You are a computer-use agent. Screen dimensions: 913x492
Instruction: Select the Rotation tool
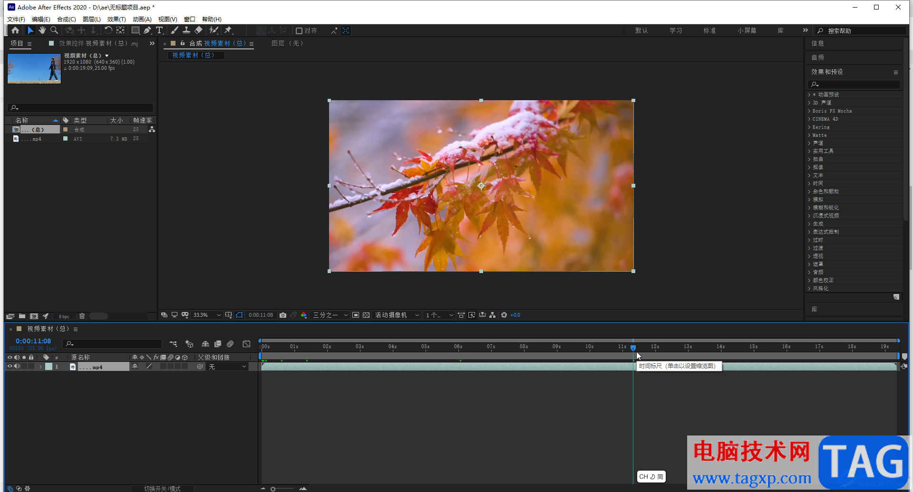point(108,30)
